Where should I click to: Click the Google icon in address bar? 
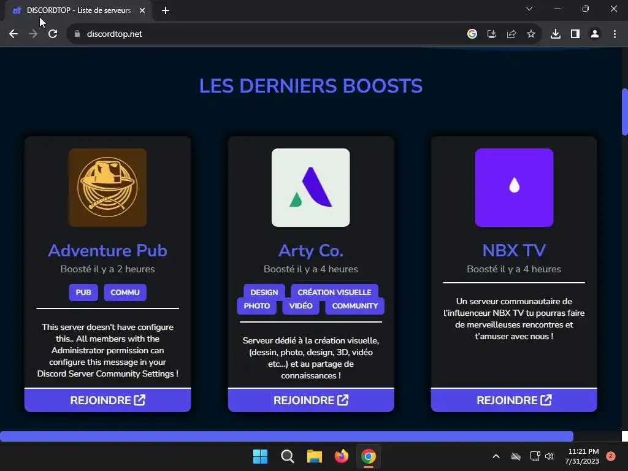pos(472,34)
